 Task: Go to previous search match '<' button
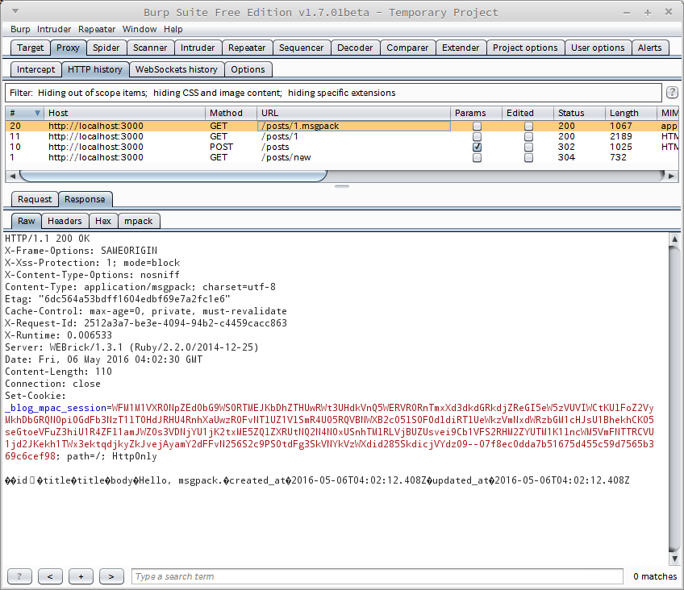(50, 576)
